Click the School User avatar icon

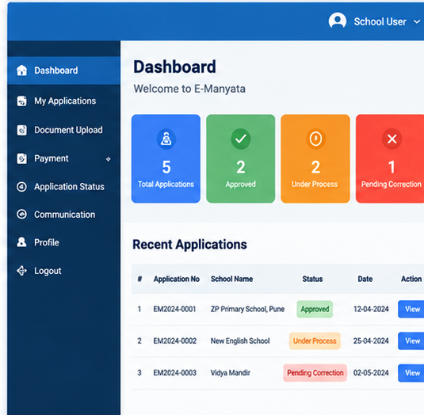337,21
